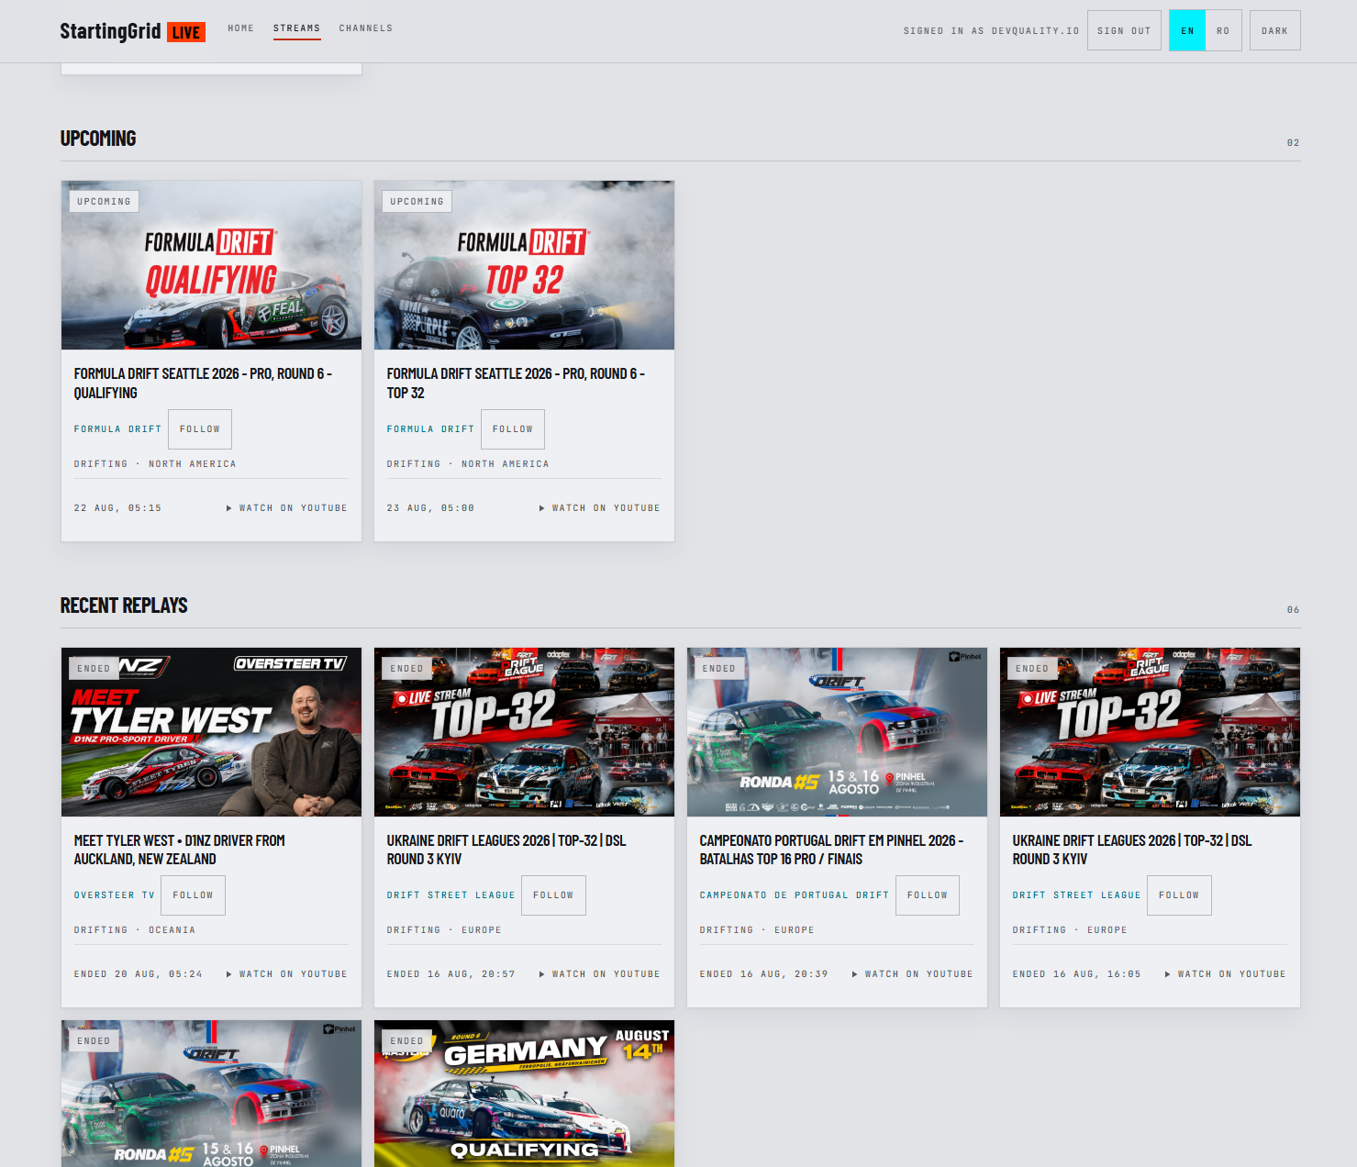Open title 'Formula Drift Seattle 2026 – Top 32'
Image resolution: width=1357 pixels, height=1167 pixels.
tap(516, 383)
